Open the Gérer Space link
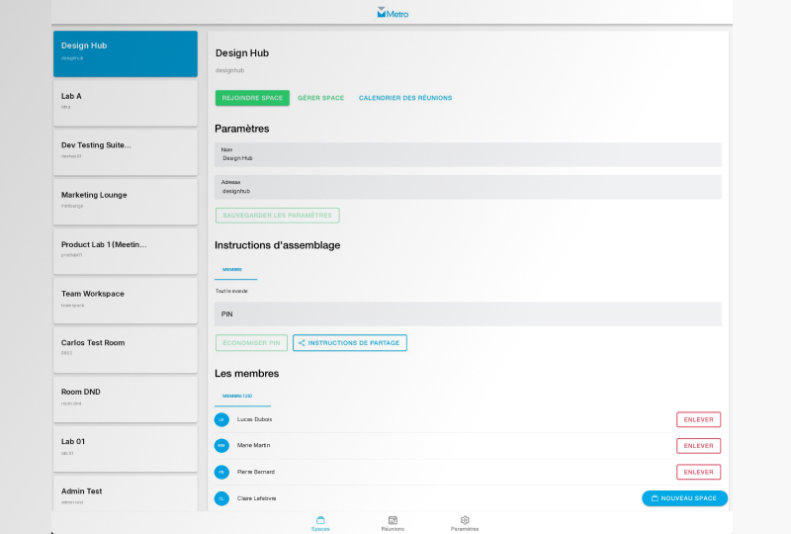The height and width of the screenshot is (534, 791). [321, 98]
